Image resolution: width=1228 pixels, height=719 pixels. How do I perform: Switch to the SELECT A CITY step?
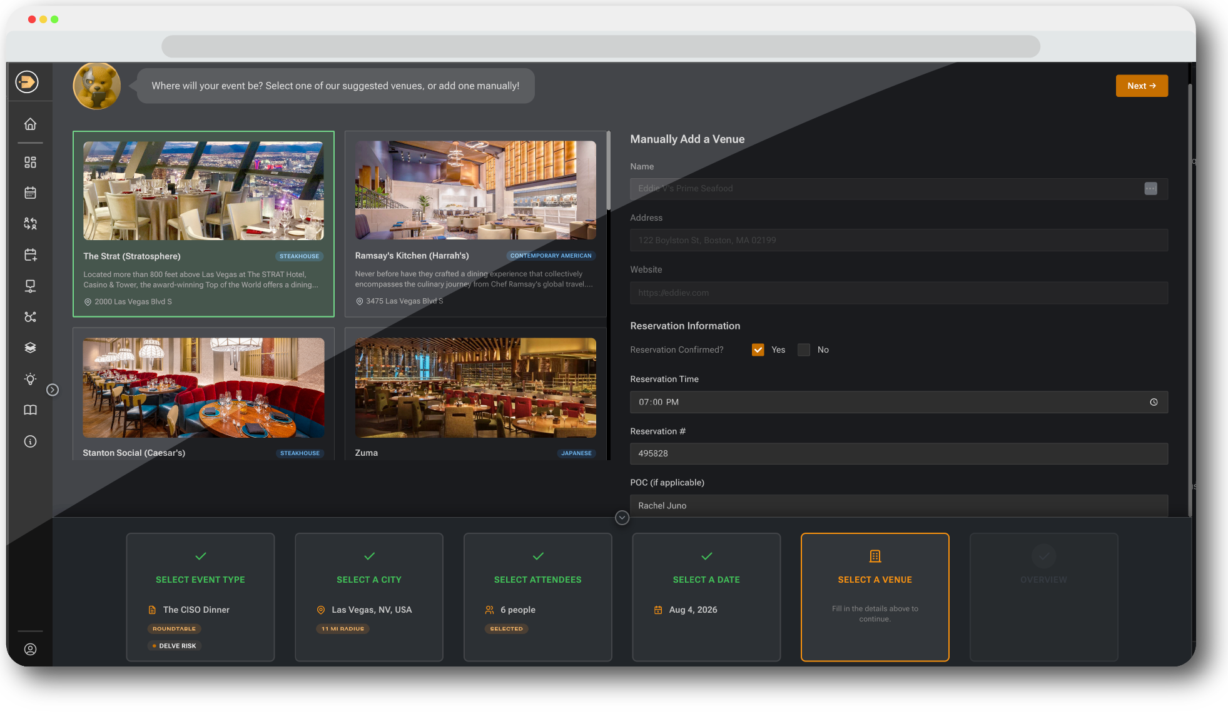pos(368,597)
